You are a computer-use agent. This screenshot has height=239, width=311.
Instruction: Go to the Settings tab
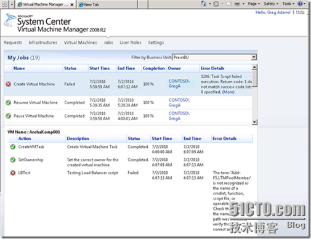pyautogui.click(x=156, y=43)
